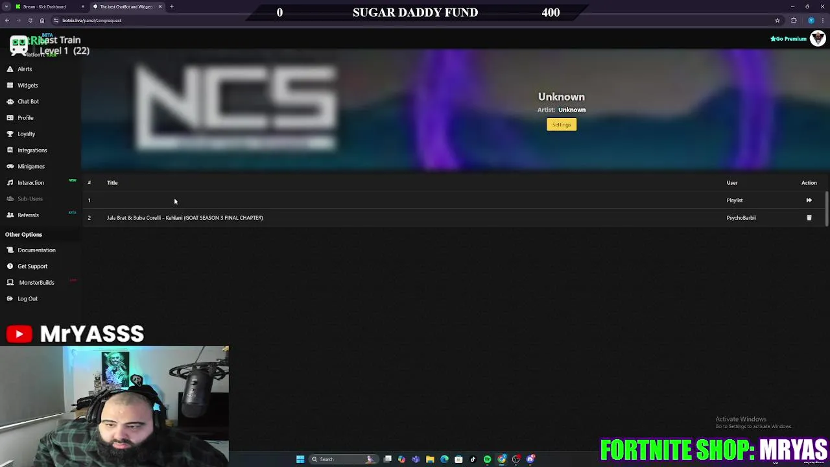Open the Referrals page
Screen dimensions: 830x467
point(23,215)
